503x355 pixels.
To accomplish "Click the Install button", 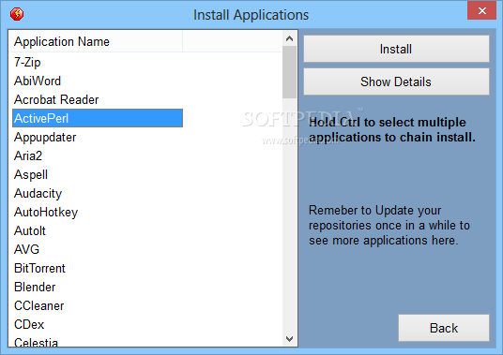I will pos(396,49).
